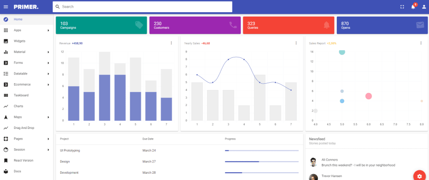
Task: Click the Charts line icon
Action: 6,106
